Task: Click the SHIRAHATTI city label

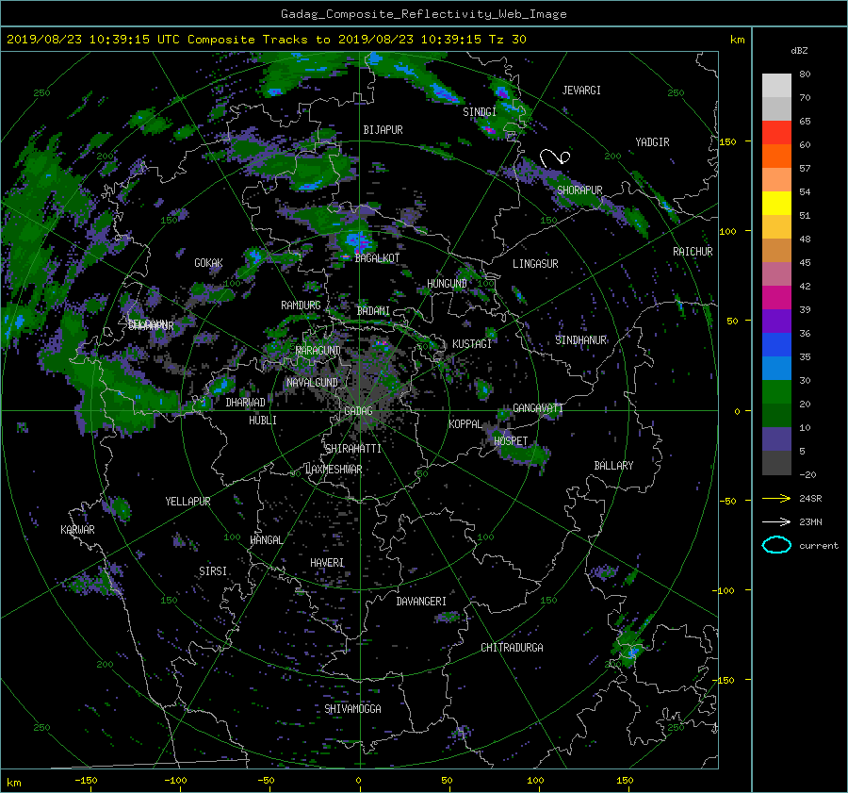Action: [x=353, y=449]
